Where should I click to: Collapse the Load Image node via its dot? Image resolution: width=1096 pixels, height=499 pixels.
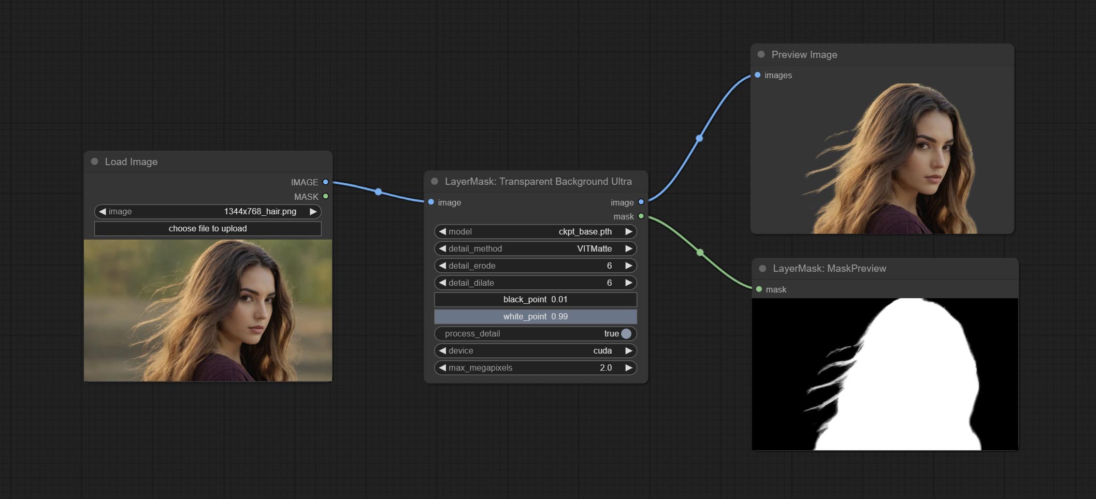(95, 162)
